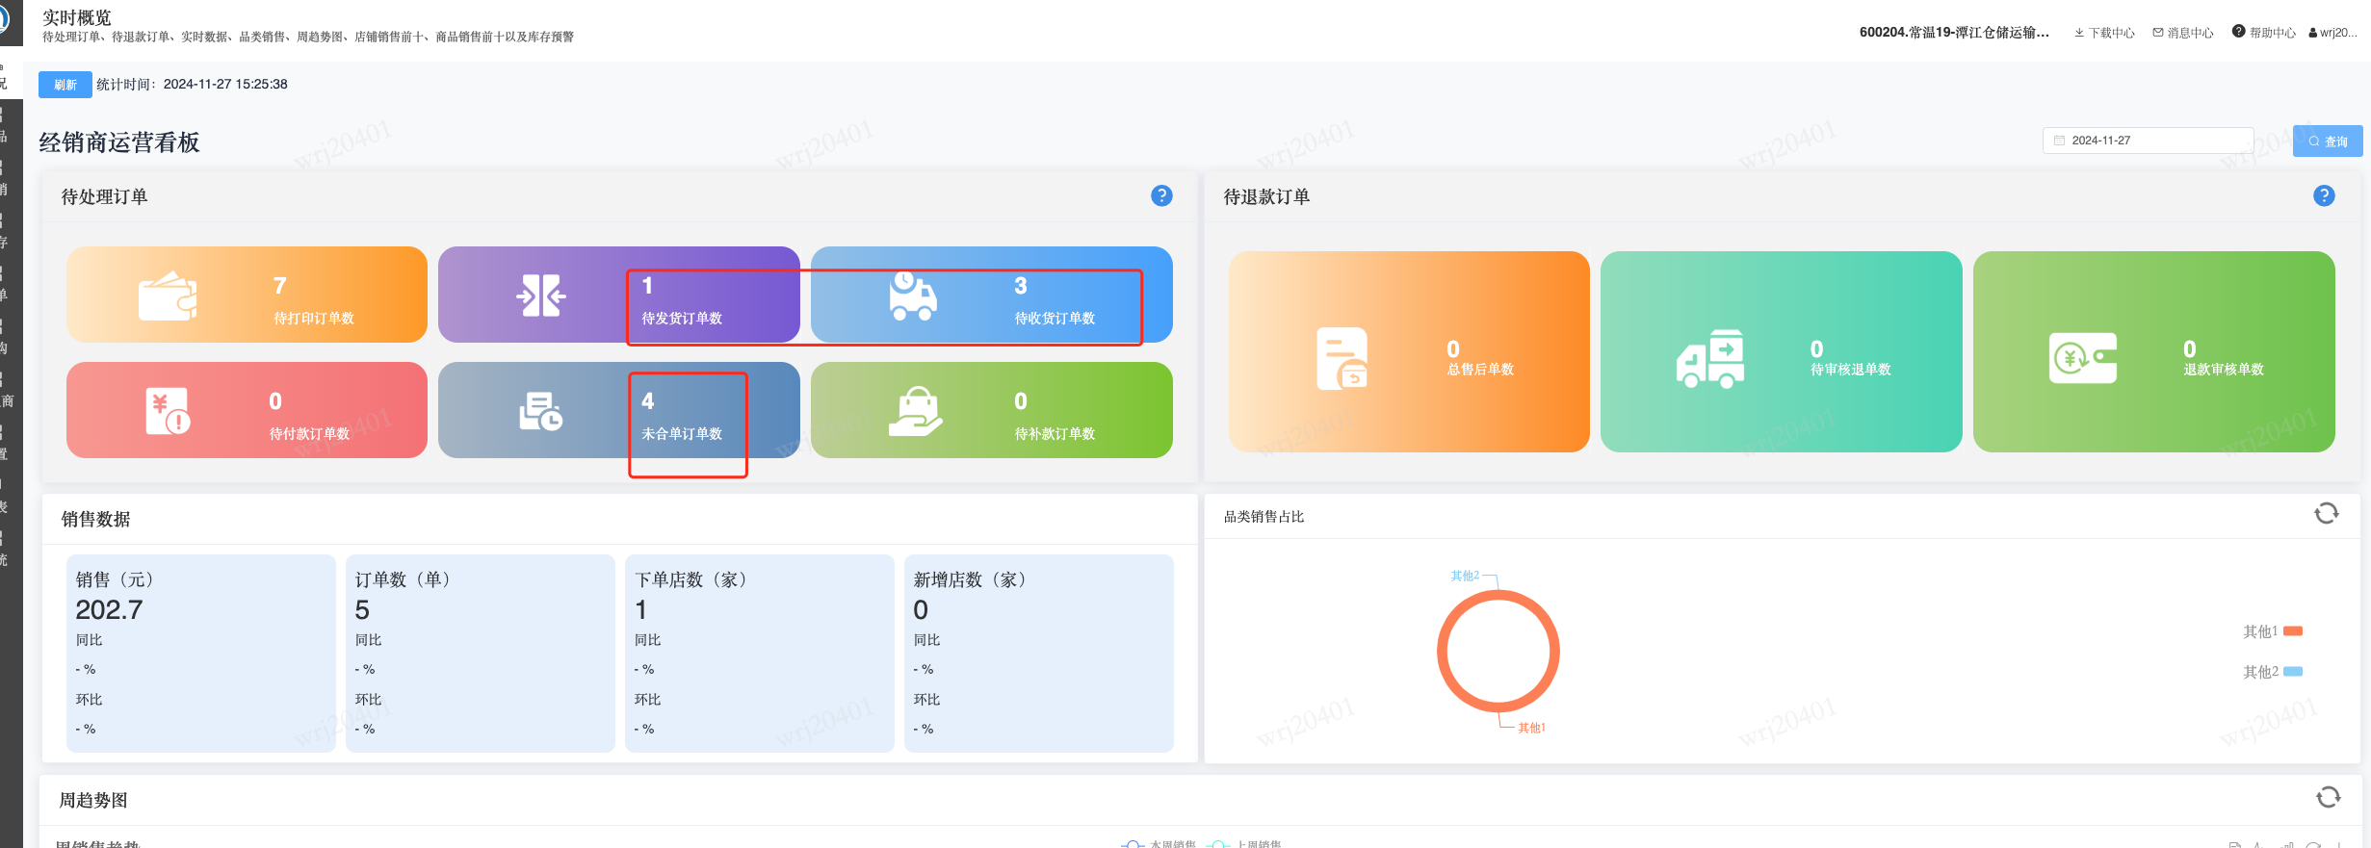Expand the 600204.常温19 warehouse selector
2371x848 pixels.
point(1954,33)
